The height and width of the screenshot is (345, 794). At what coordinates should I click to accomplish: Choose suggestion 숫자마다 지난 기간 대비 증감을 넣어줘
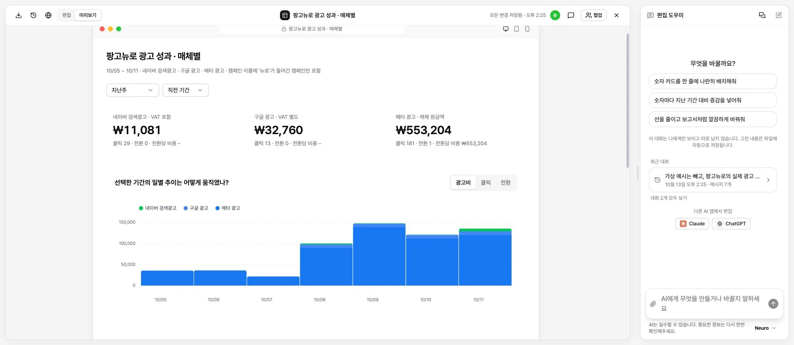(x=713, y=100)
